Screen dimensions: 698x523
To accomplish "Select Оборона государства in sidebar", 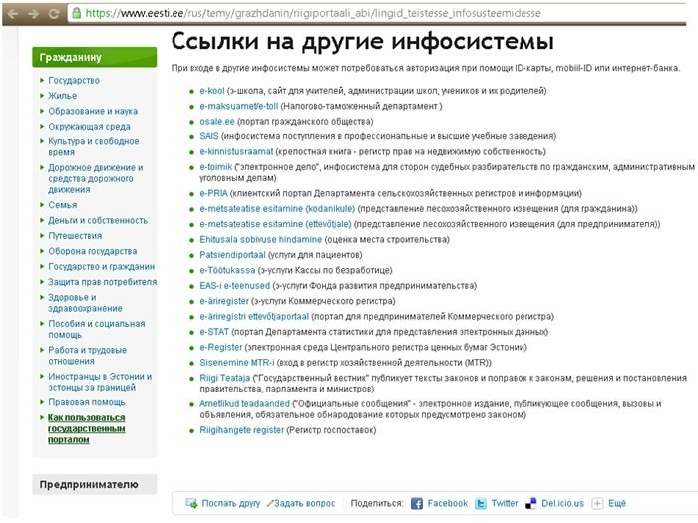I will pos(92,251).
